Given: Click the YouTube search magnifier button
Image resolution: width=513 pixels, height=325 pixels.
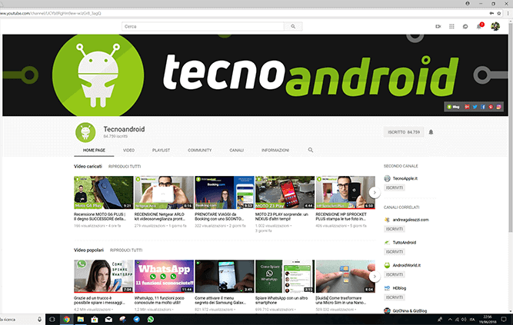Looking at the screenshot, I should (x=293, y=26).
